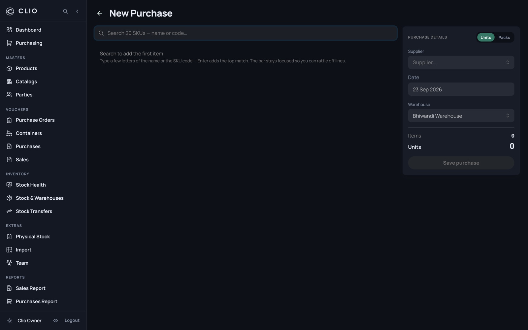528x330 pixels.
Task: Click the Products box icon
Action: [9, 69]
